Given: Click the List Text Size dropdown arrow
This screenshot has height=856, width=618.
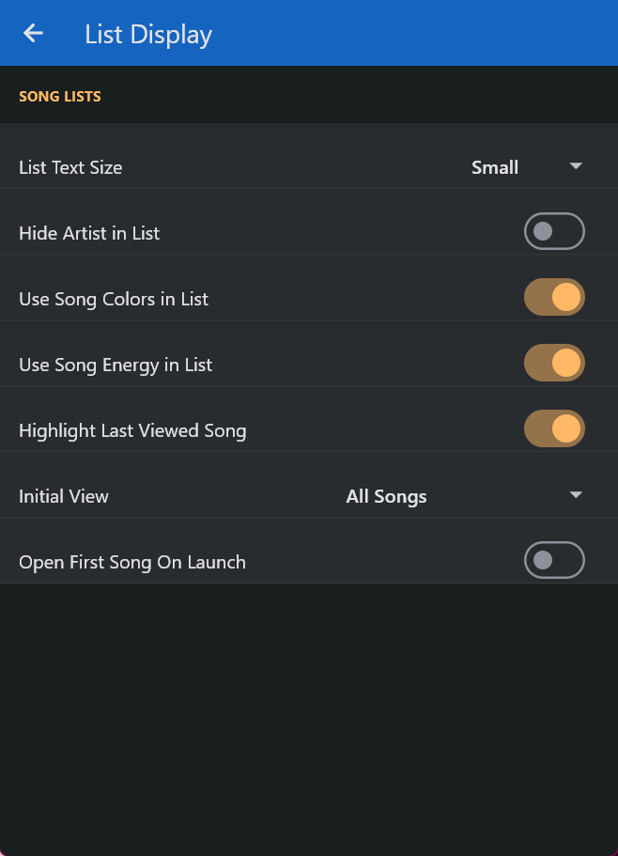Looking at the screenshot, I should (x=576, y=166).
